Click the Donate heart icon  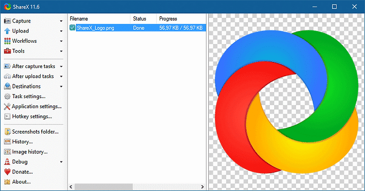(x=7, y=172)
